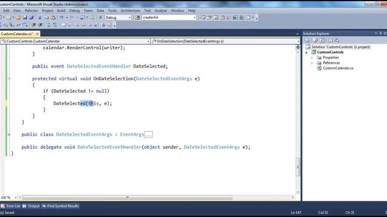Open the Architecture menu
Image resolution: width=387 pixels, height=217 pixels.
131,11
